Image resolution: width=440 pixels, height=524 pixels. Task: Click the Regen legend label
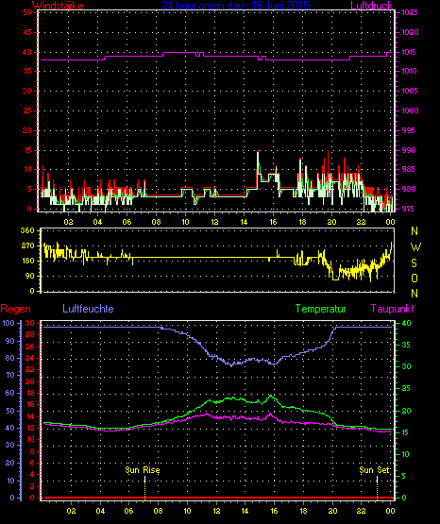point(15,309)
